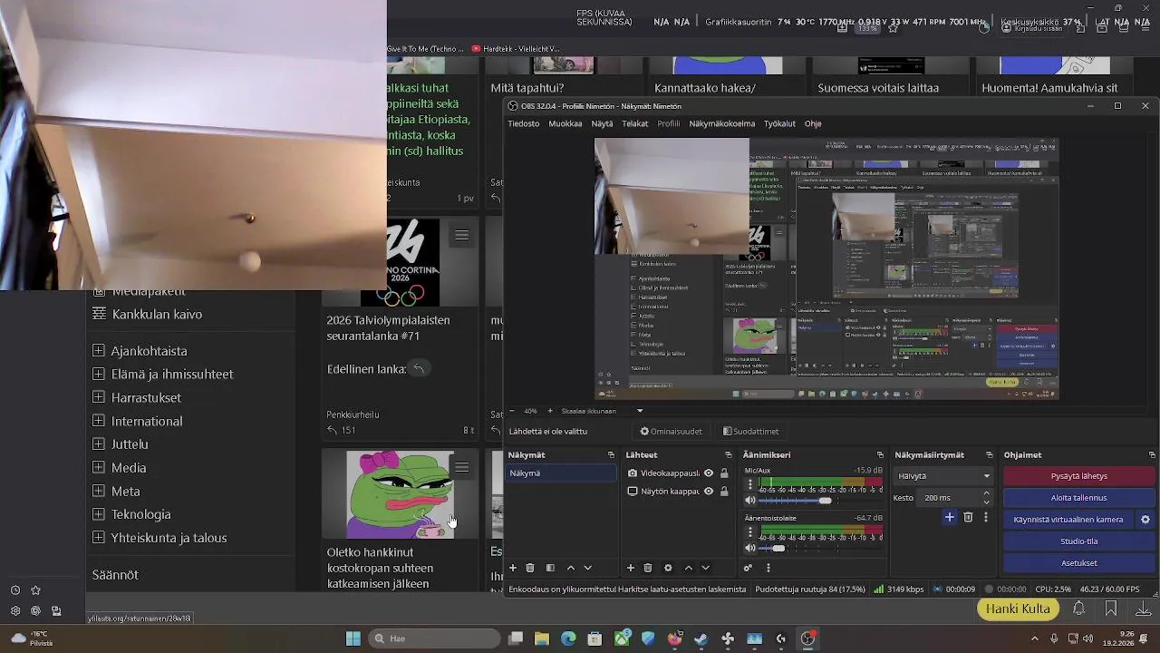Open the preview scaling dropdown Skaalaa ikkunaan

603,411
